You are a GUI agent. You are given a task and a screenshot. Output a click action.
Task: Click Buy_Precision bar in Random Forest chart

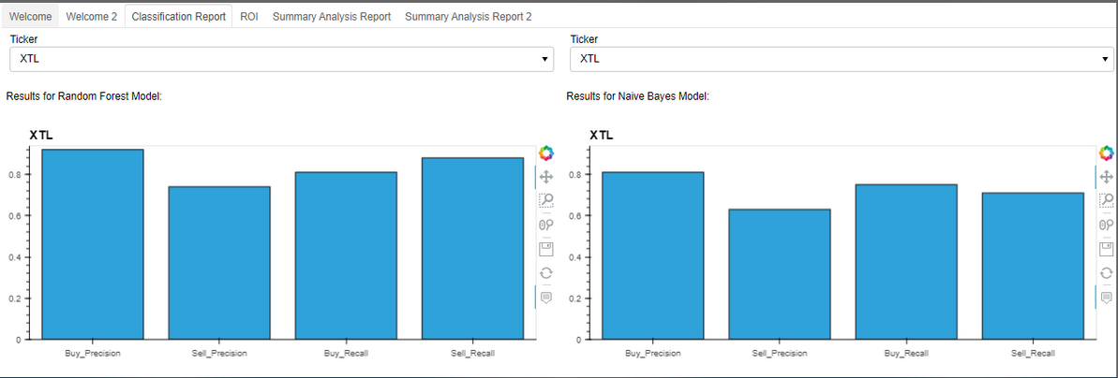tap(93, 244)
